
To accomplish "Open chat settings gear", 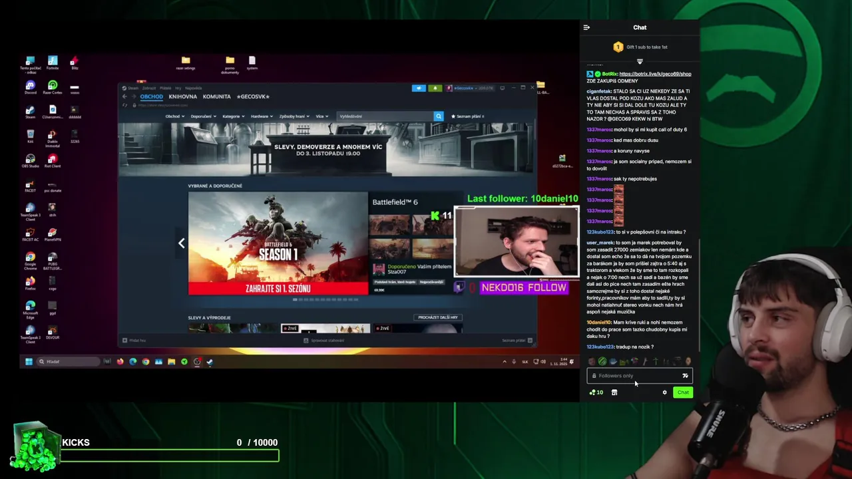I will [x=664, y=393].
